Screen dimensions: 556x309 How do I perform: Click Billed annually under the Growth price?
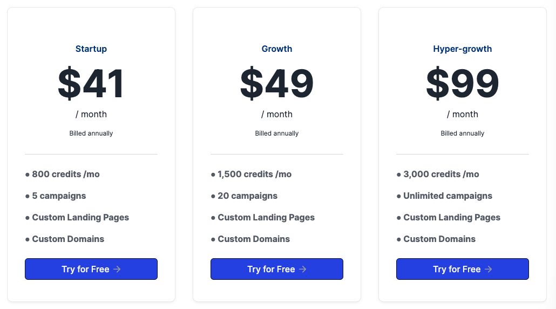(277, 133)
